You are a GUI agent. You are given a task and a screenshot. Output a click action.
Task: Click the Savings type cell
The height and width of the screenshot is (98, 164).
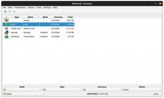14,32
